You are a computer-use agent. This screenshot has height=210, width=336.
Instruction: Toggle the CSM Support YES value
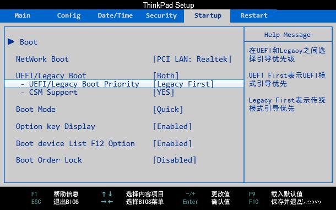tap(164, 93)
